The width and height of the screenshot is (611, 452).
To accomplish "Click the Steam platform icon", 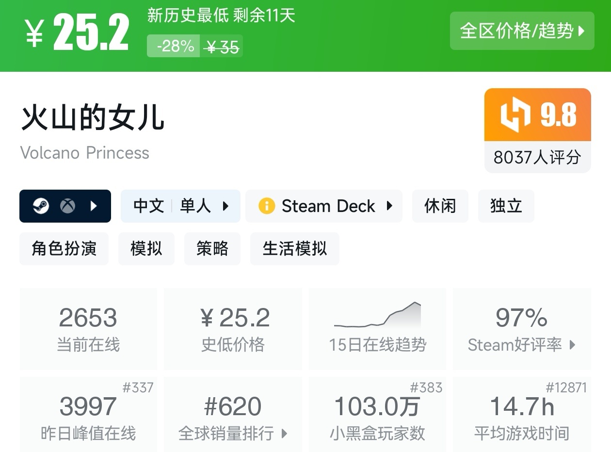I will point(41,206).
